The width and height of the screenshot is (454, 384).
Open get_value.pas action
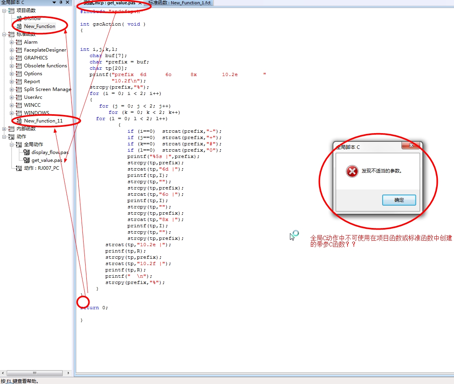[x=47, y=160]
